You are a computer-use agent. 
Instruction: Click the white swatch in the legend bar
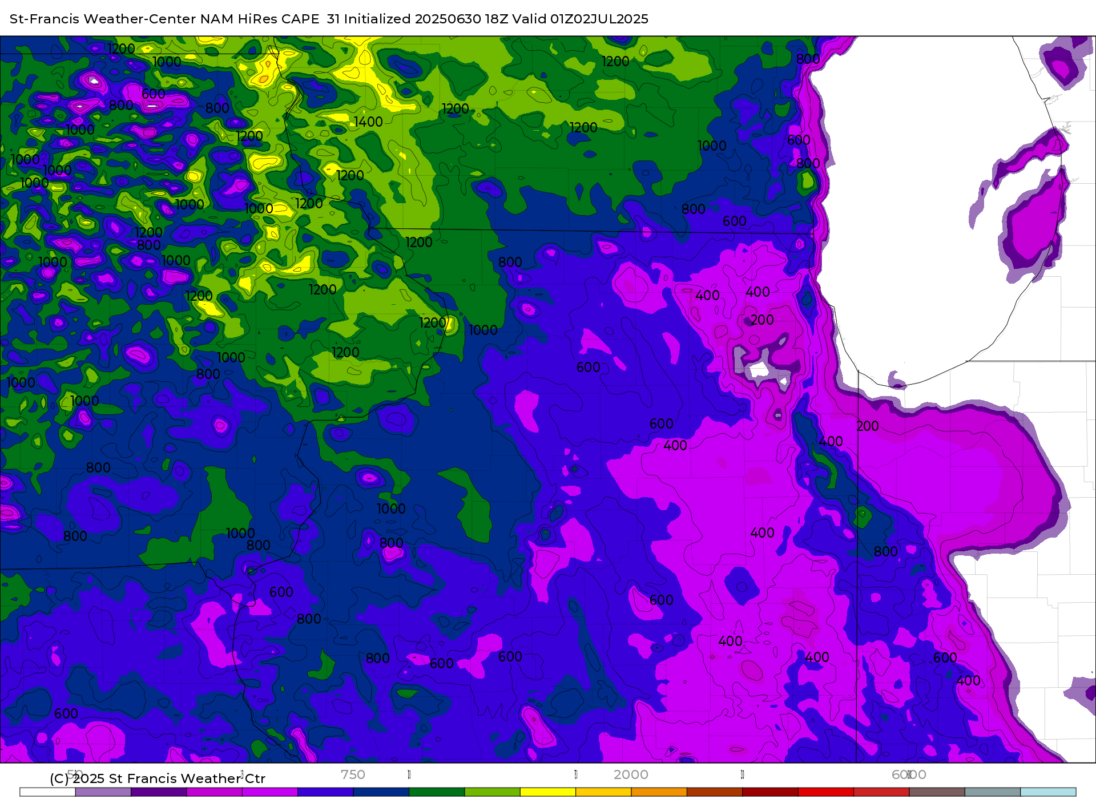coord(47,792)
